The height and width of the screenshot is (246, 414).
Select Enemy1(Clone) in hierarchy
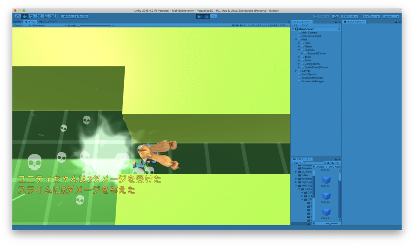pyautogui.click(x=316, y=53)
